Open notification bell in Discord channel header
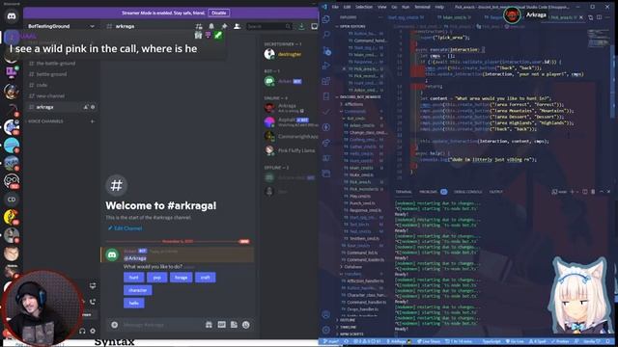The width and height of the screenshot is (618, 347). pyautogui.click(x=211, y=26)
